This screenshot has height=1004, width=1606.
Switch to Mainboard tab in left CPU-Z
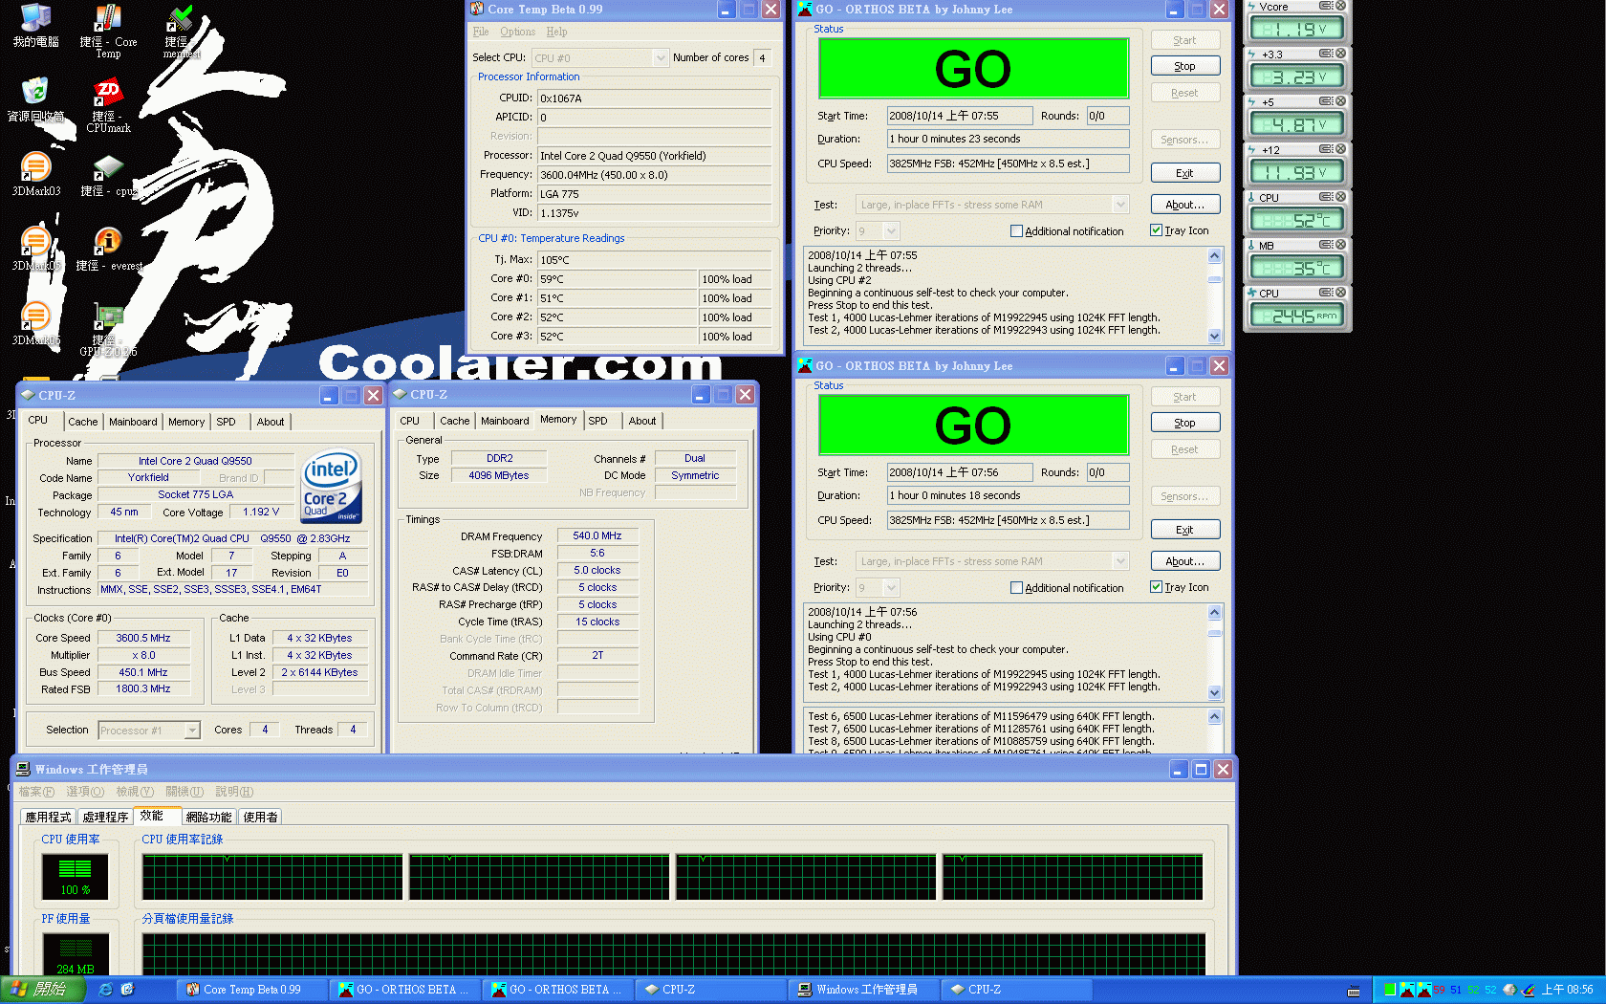(x=133, y=422)
